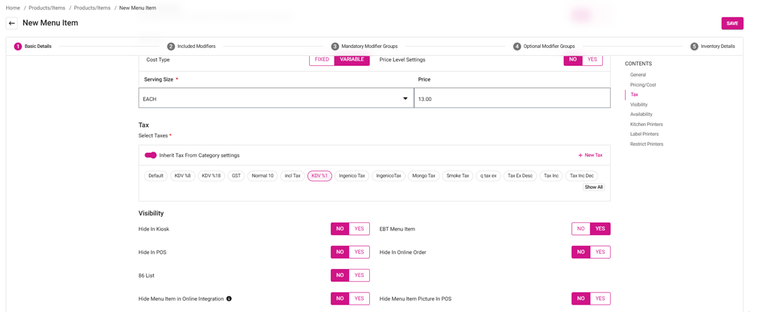Click the plus New Tax button

point(590,155)
